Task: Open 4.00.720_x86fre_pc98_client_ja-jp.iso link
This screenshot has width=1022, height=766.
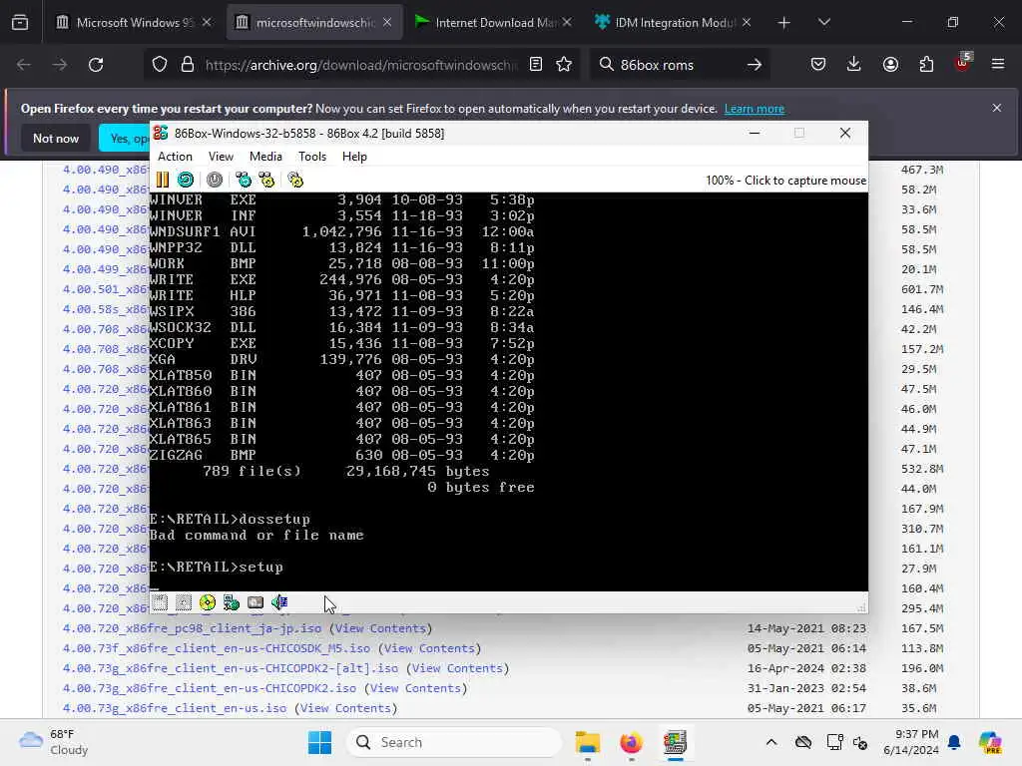Action: coord(193,628)
